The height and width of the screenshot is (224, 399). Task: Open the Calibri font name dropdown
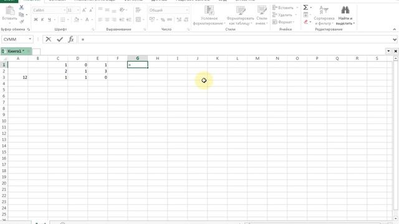pos(64,10)
